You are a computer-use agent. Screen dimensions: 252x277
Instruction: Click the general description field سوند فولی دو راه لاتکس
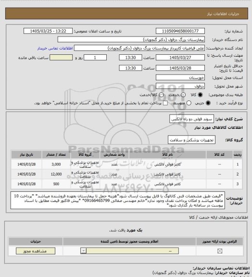pyautogui.click(x=191, y=119)
